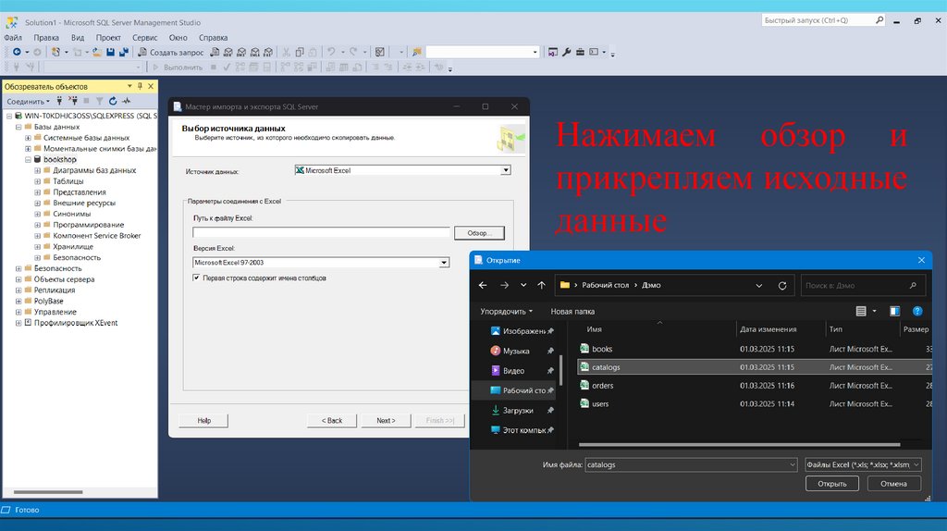Expand the address path history dropdown
This screenshot has height=531, width=947.
(758, 285)
